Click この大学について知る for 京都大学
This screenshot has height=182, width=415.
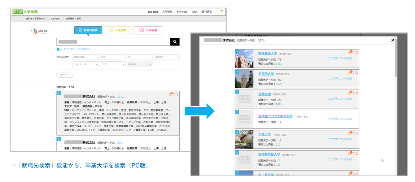(x=341, y=99)
